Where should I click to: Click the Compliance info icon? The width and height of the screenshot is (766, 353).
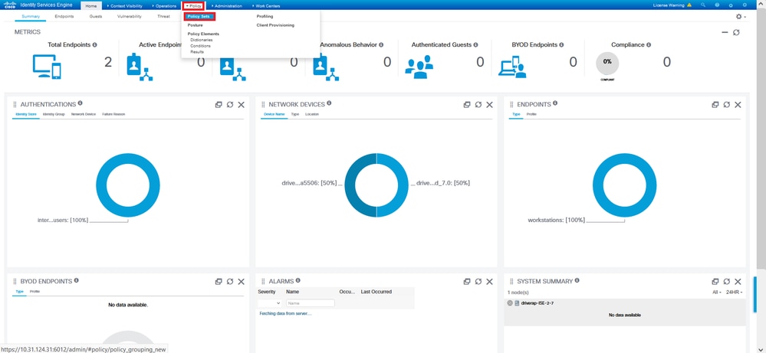(649, 44)
